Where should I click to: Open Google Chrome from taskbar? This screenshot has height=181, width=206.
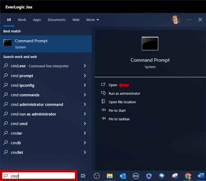[188, 176]
